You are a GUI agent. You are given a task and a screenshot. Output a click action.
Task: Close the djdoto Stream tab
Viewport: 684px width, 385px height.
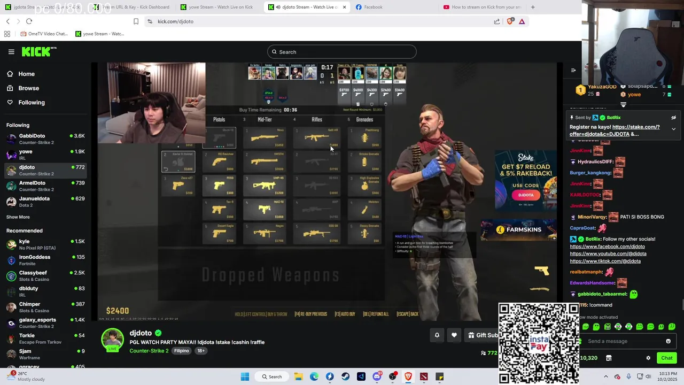coord(344,7)
